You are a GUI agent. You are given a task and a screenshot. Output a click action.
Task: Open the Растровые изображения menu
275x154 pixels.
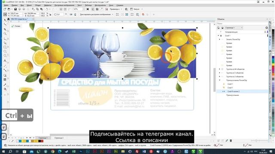pos(64,6)
